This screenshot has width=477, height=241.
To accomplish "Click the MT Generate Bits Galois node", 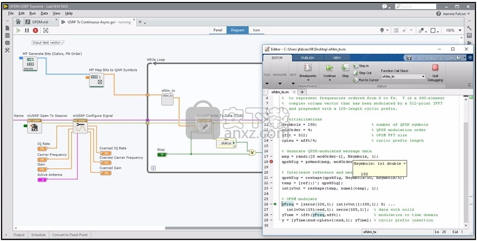I will 30,64.
